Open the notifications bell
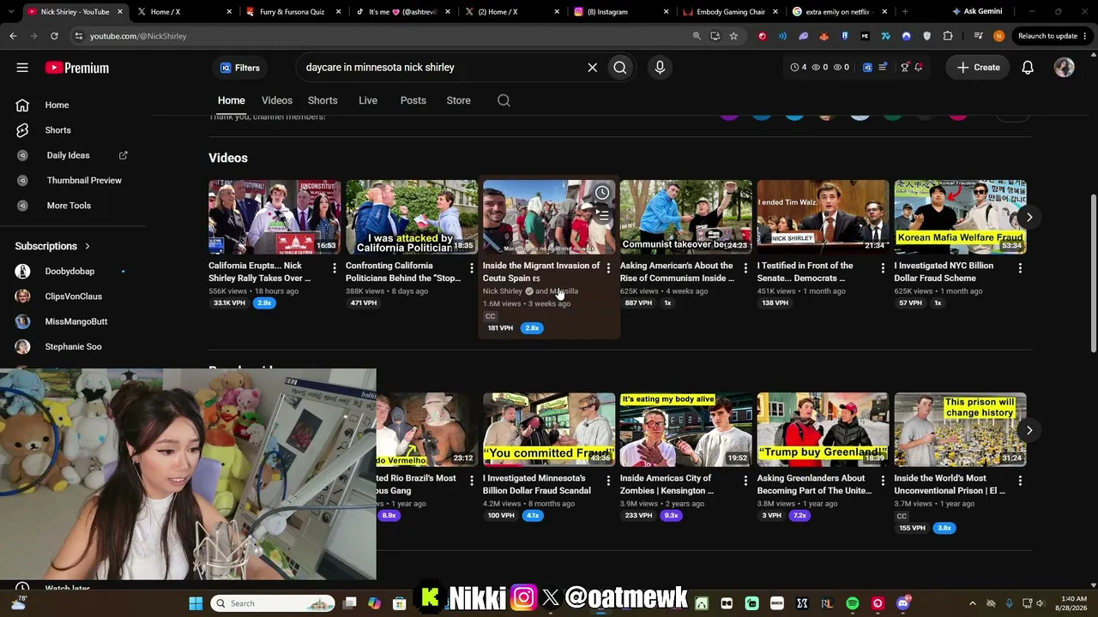The height and width of the screenshot is (617, 1098). click(x=1028, y=68)
